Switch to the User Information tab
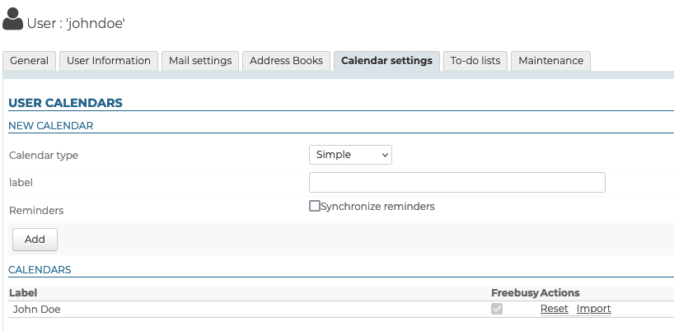Screen dimensions: 674x331 click(109, 61)
